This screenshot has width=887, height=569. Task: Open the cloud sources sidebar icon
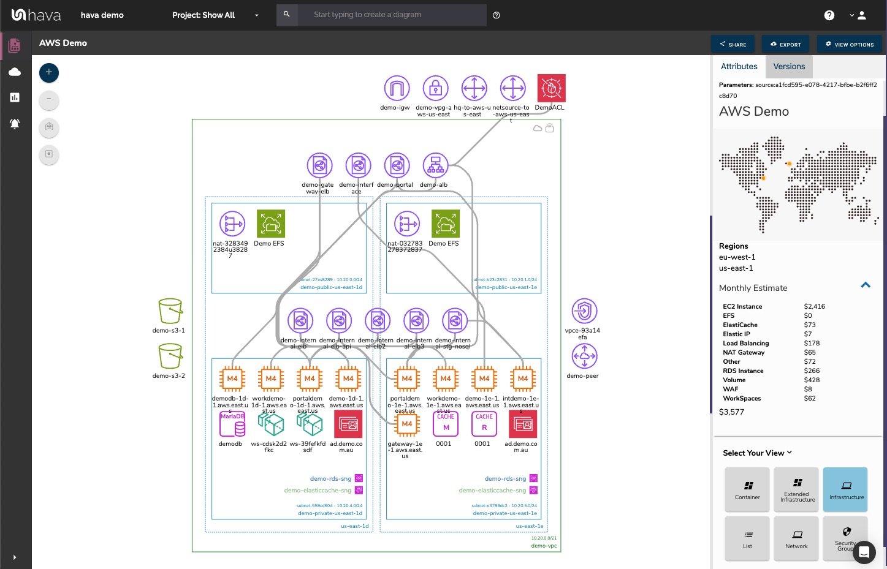[x=14, y=71]
